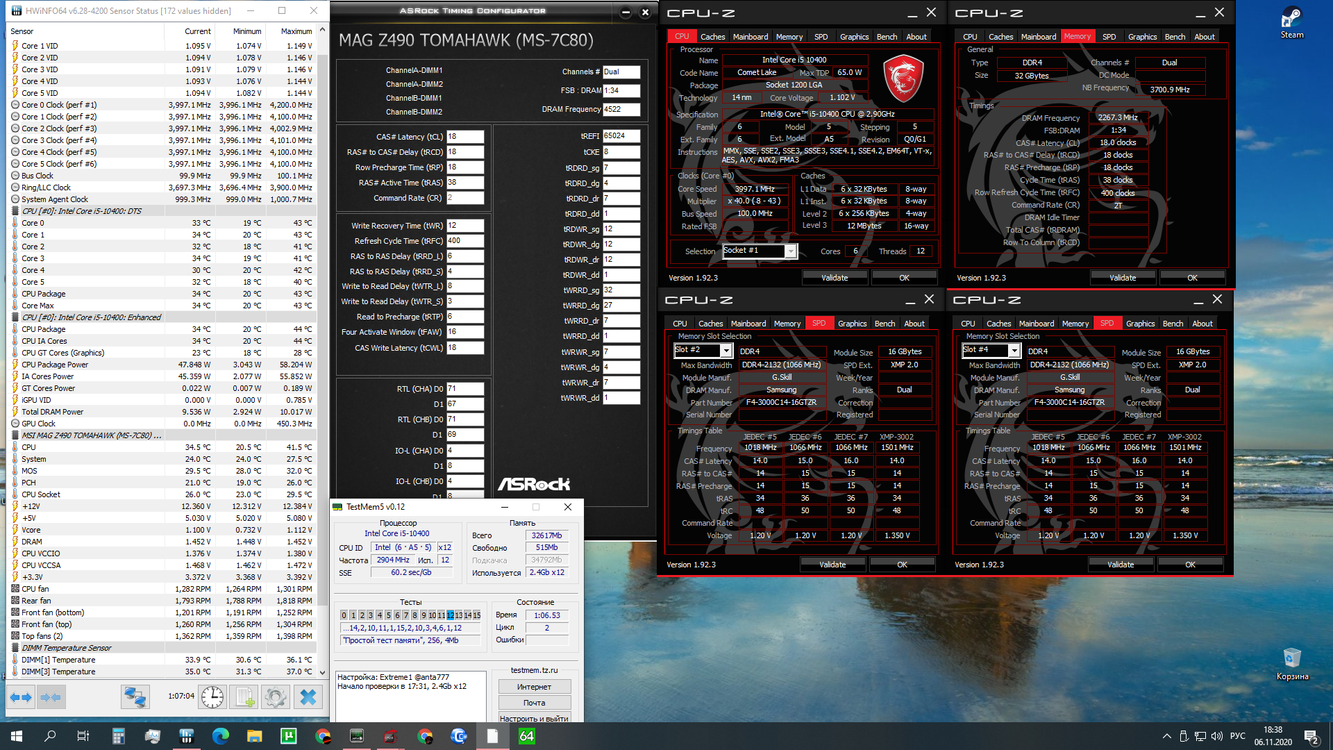The width and height of the screenshot is (1333, 750).
Task: Open the Slot #2 memory slot dropdown
Action: (726, 351)
